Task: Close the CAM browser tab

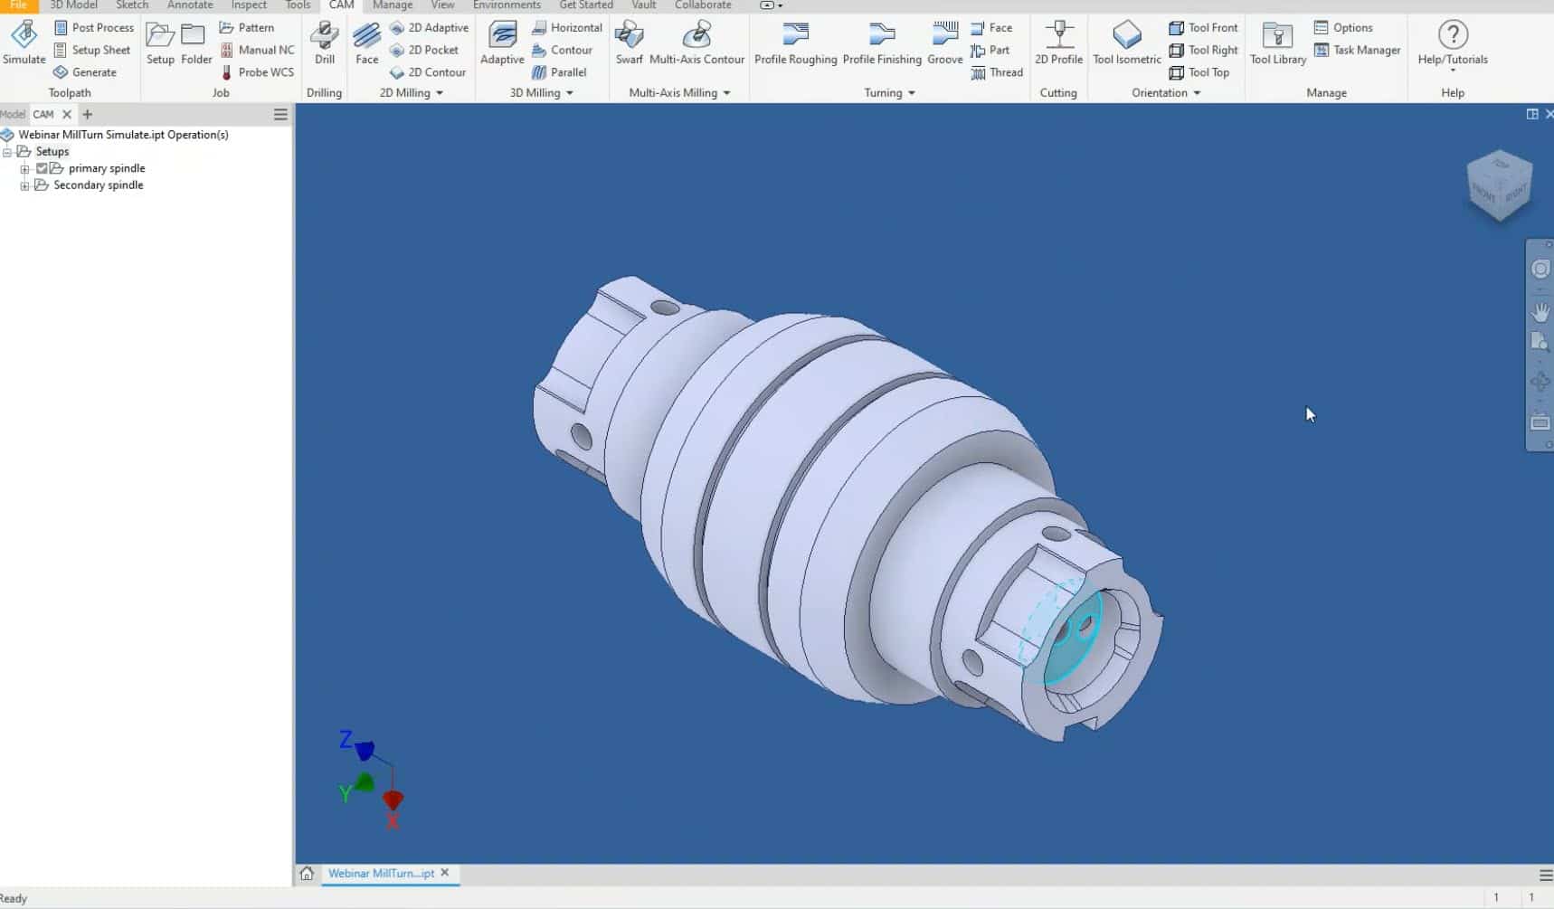Action: pos(67,115)
